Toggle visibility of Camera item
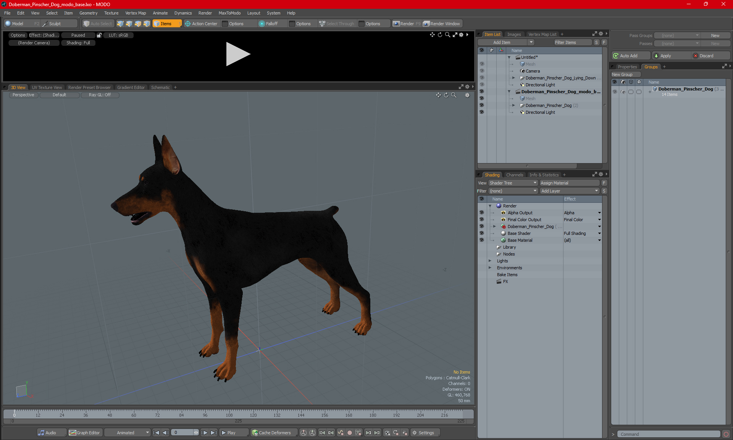The width and height of the screenshot is (733, 440). 482,71
